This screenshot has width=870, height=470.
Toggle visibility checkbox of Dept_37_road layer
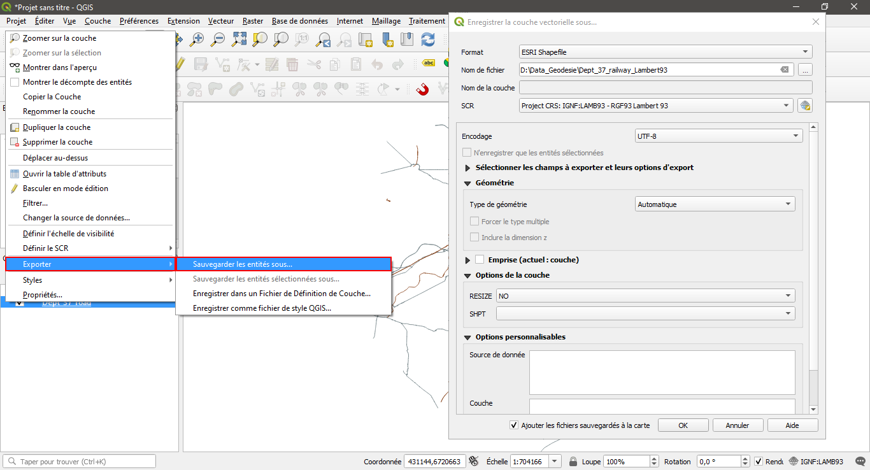coord(20,303)
